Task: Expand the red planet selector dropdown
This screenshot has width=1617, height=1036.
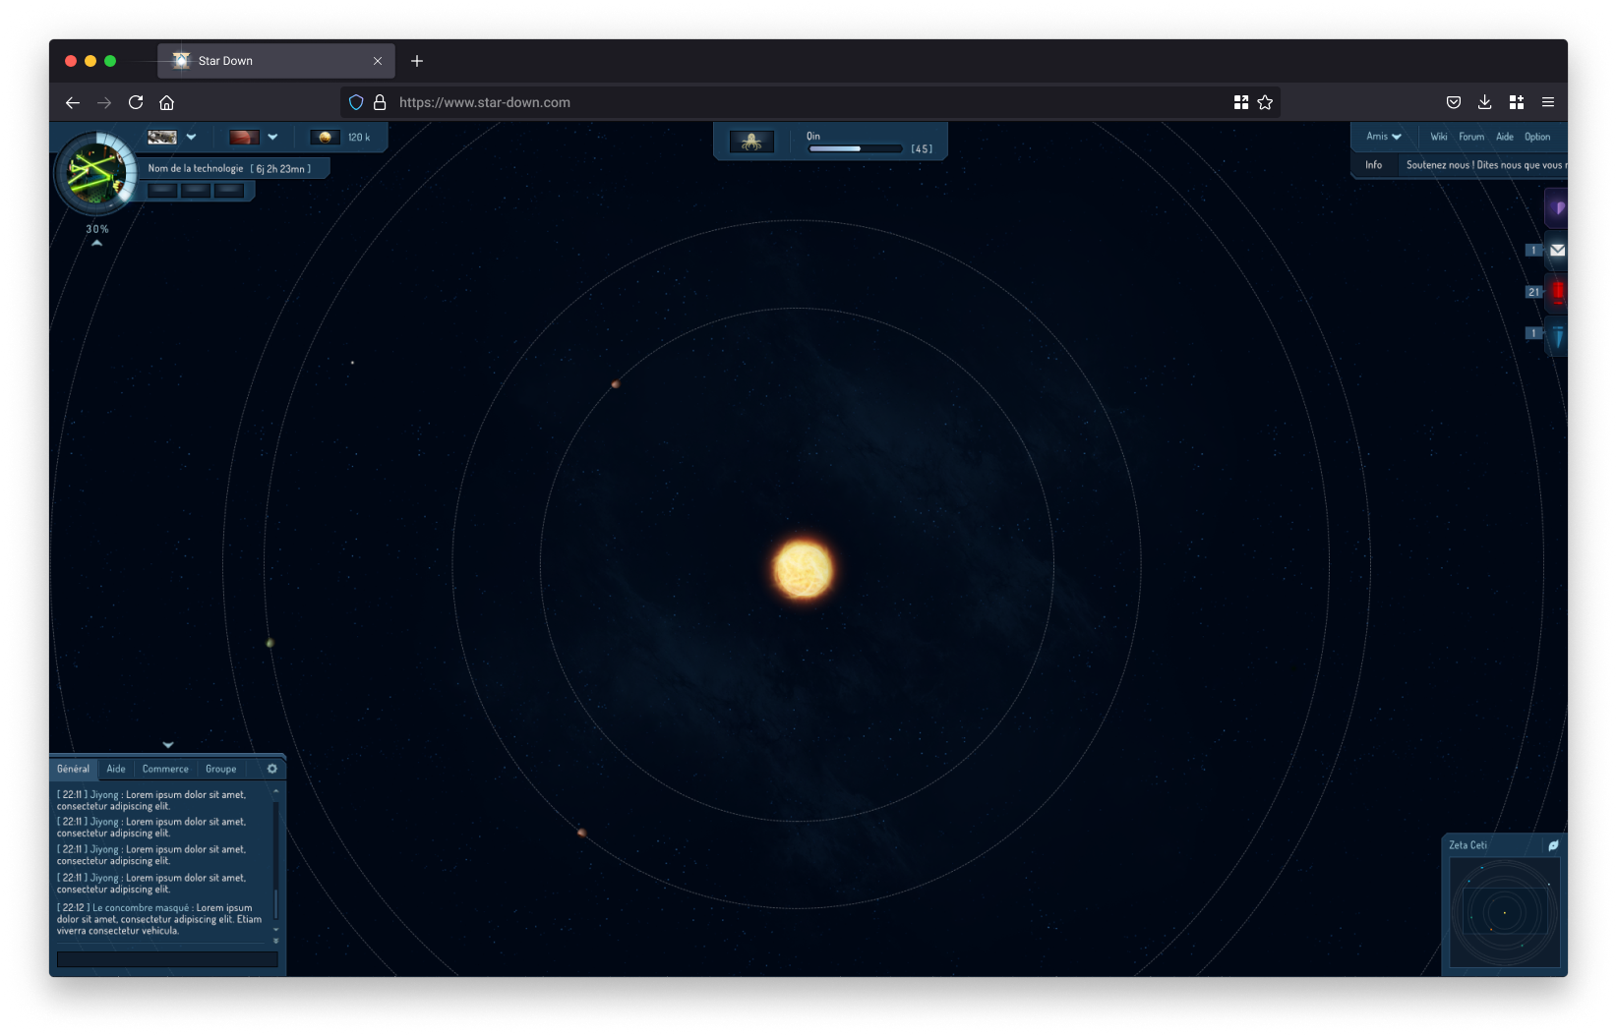Action: (272, 138)
